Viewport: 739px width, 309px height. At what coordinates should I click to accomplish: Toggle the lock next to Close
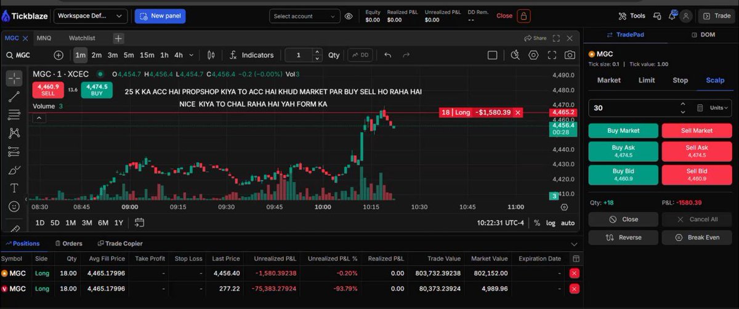coord(523,16)
